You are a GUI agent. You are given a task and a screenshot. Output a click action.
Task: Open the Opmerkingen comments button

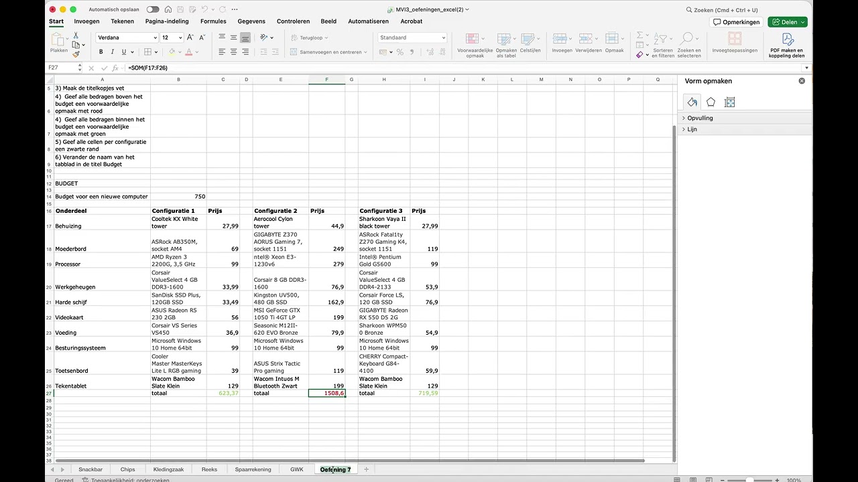(736, 21)
